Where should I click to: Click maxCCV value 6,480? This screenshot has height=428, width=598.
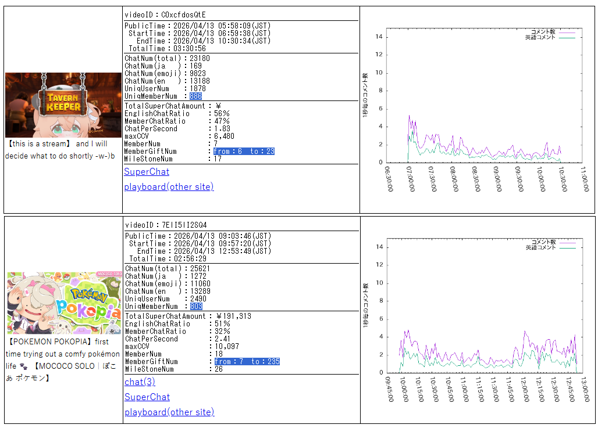tap(224, 136)
